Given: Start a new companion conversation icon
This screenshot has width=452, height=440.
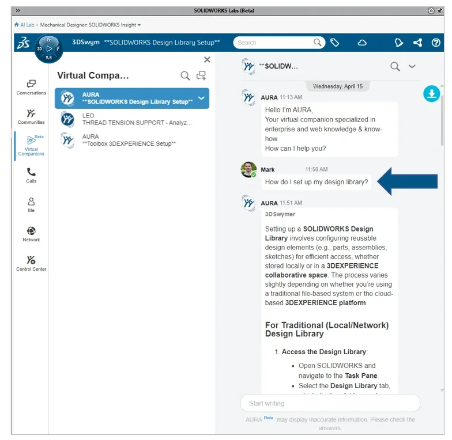Looking at the screenshot, I should pyautogui.click(x=201, y=75).
